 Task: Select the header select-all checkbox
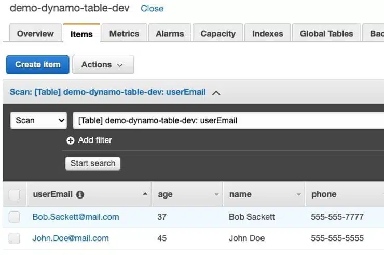pos(15,194)
